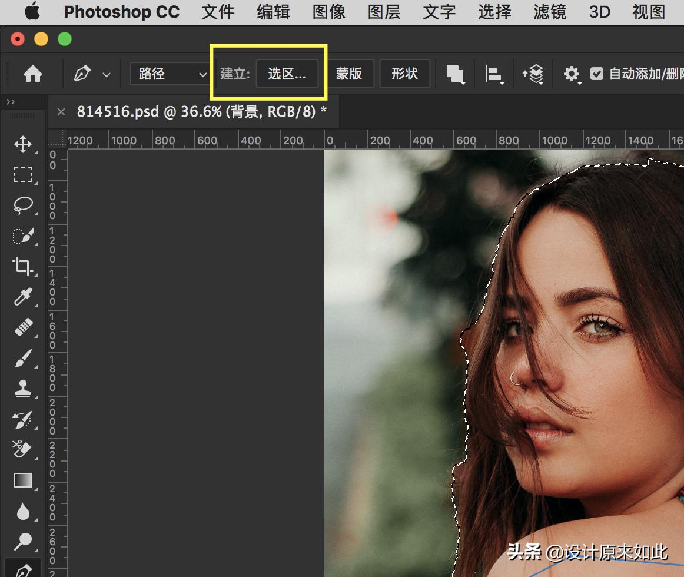Toggle the 自动添加/删除 checkbox
684x577 pixels.
coord(597,74)
